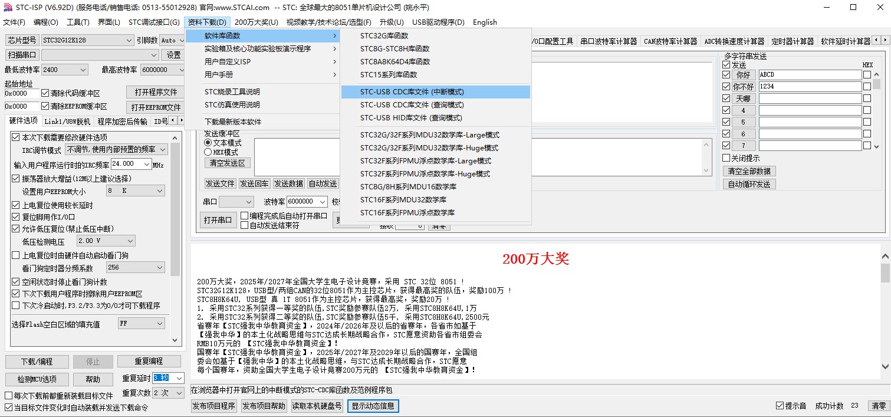The height and width of the screenshot is (417, 891).
Task: Click the 清零 counter reset button
Action: [879, 406]
